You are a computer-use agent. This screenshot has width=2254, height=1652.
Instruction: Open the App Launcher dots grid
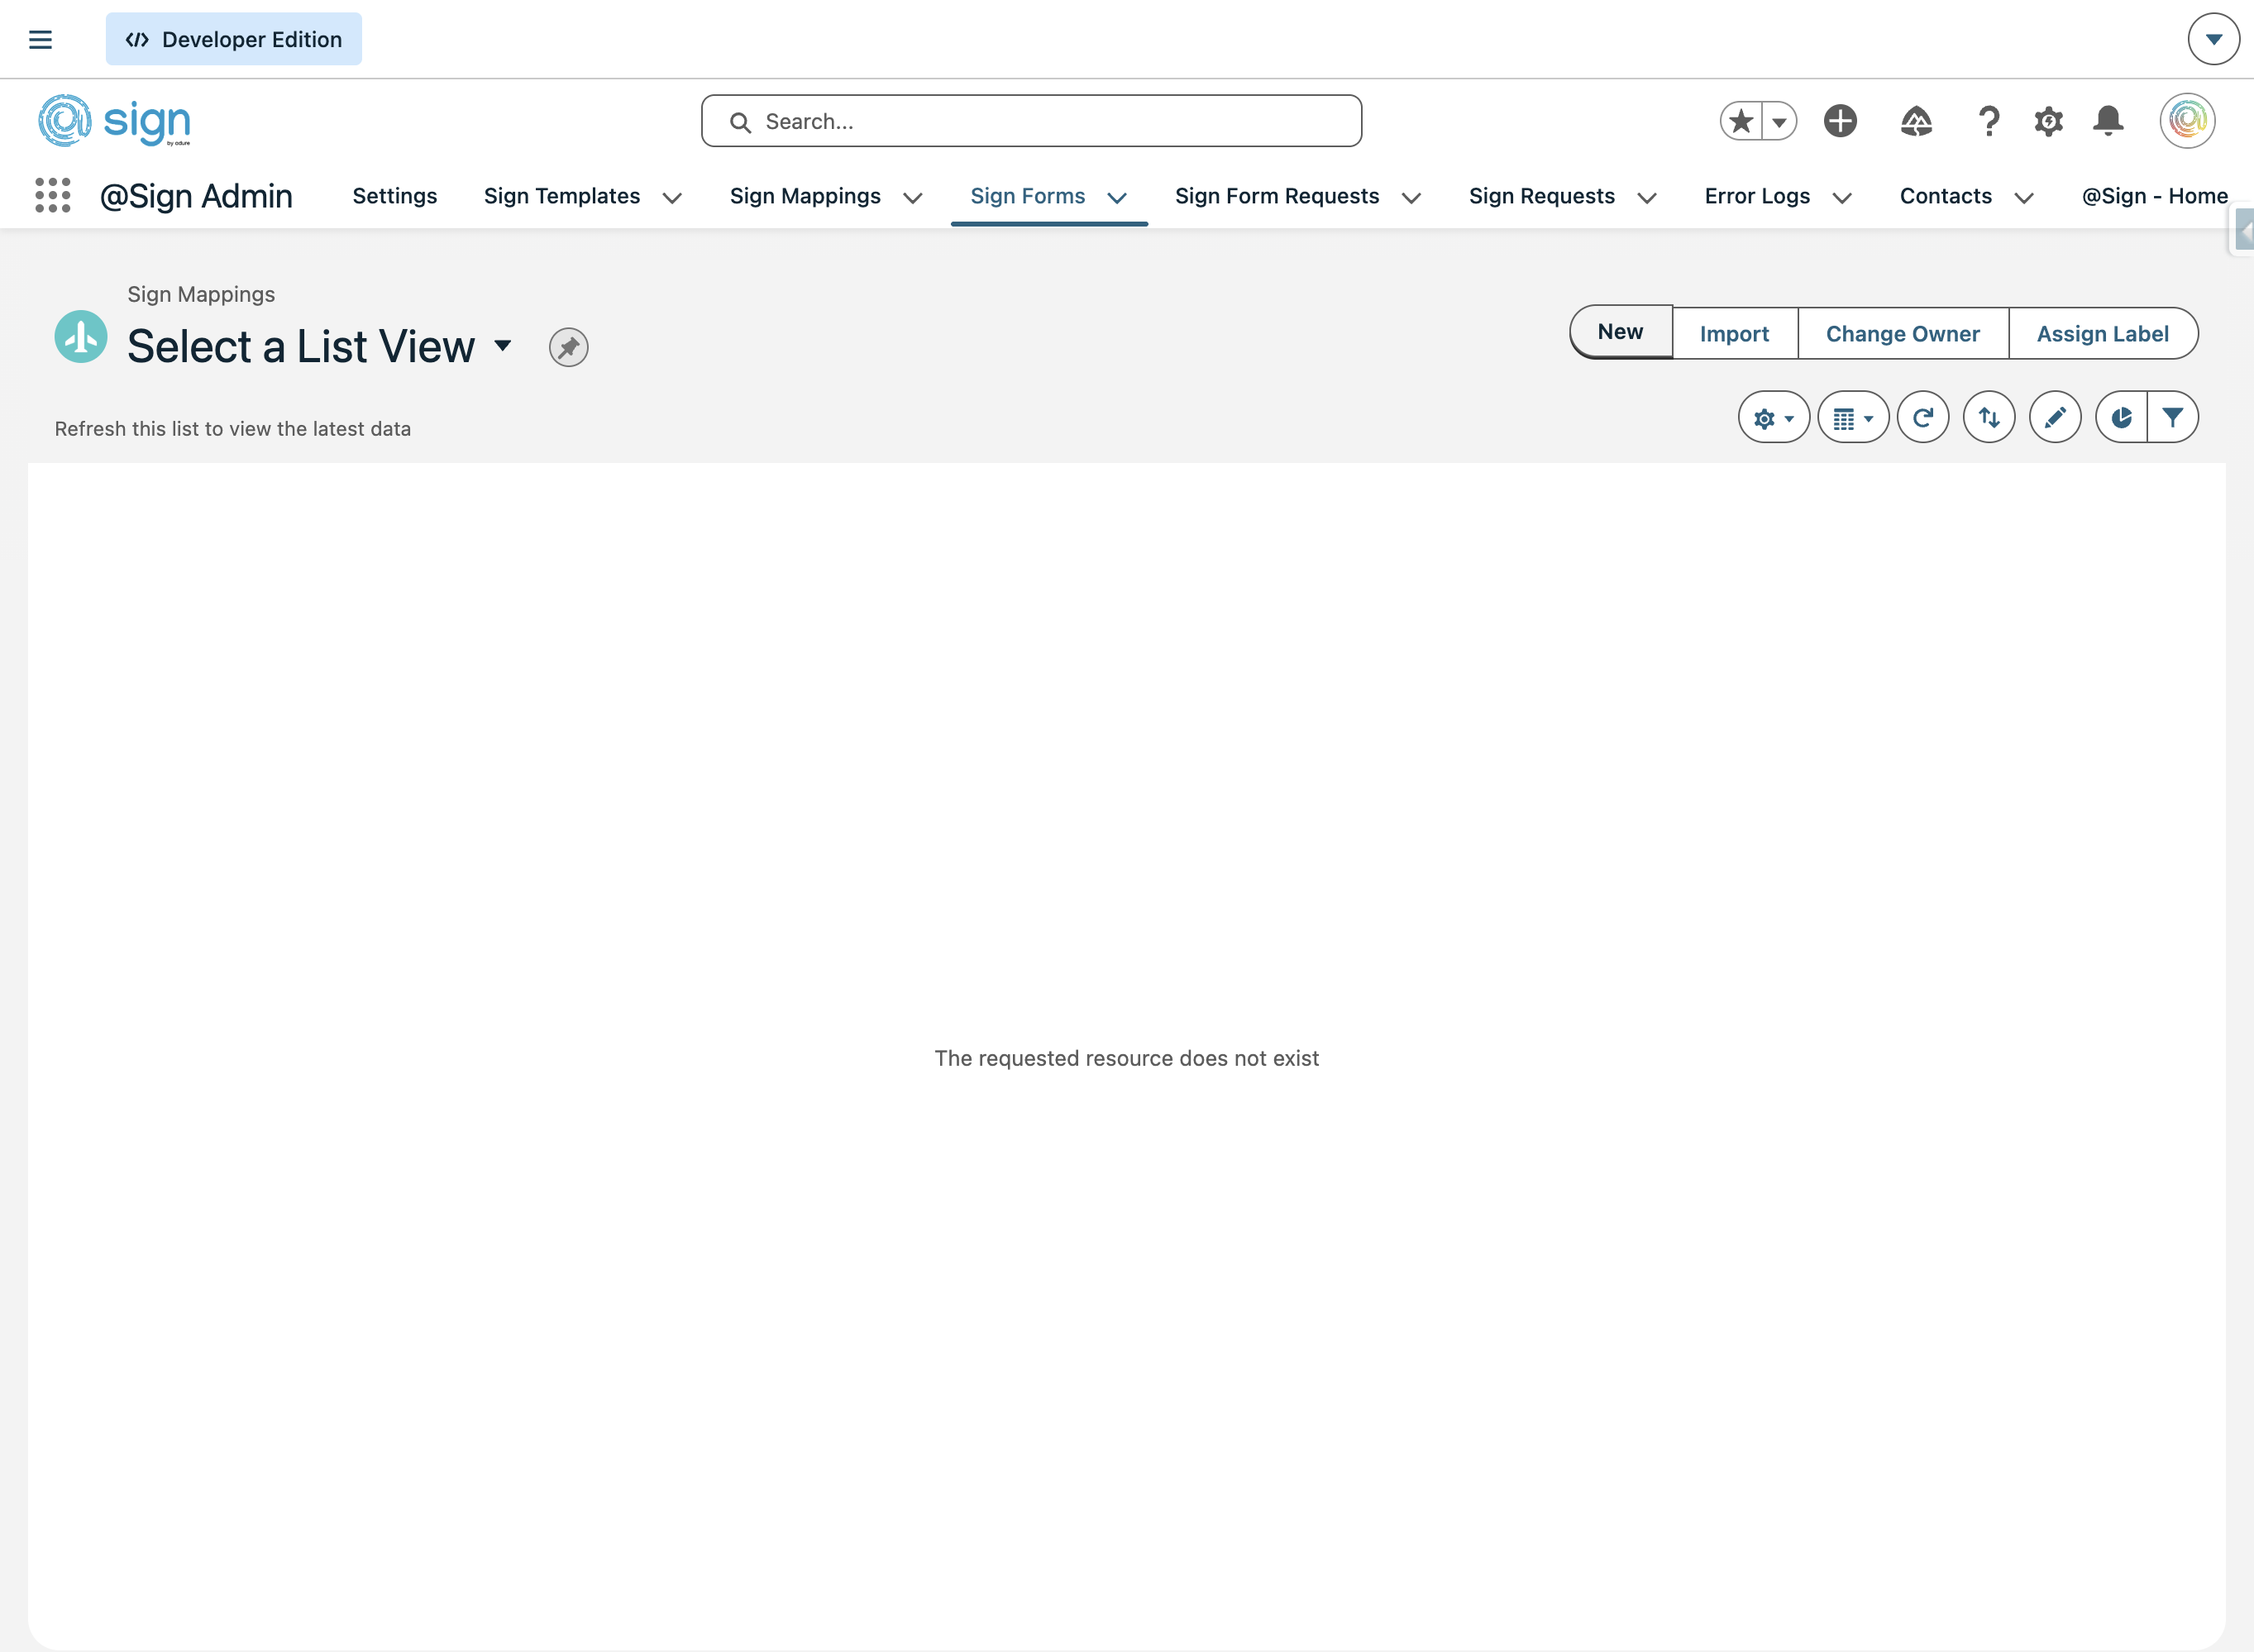click(52, 195)
